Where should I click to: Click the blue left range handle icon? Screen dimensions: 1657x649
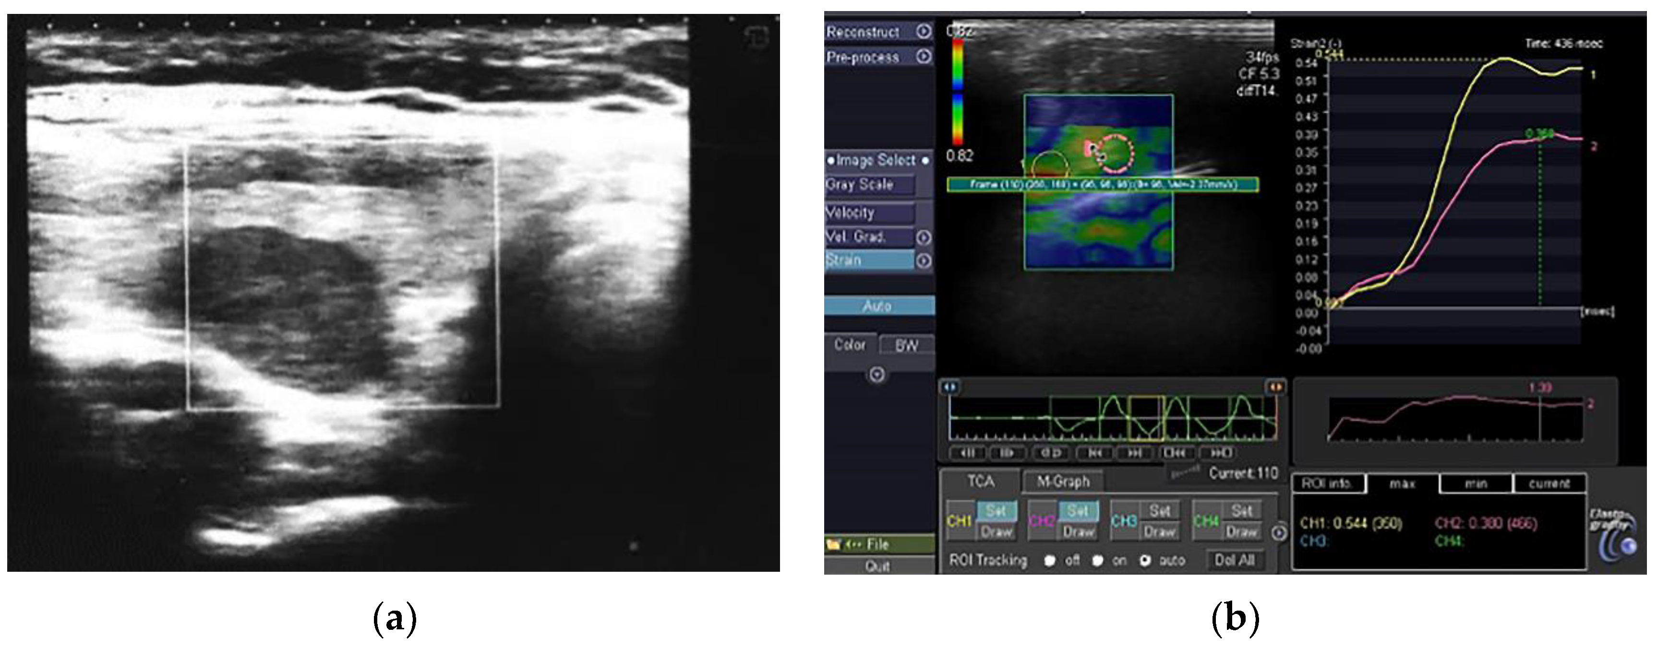[x=950, y=388]
